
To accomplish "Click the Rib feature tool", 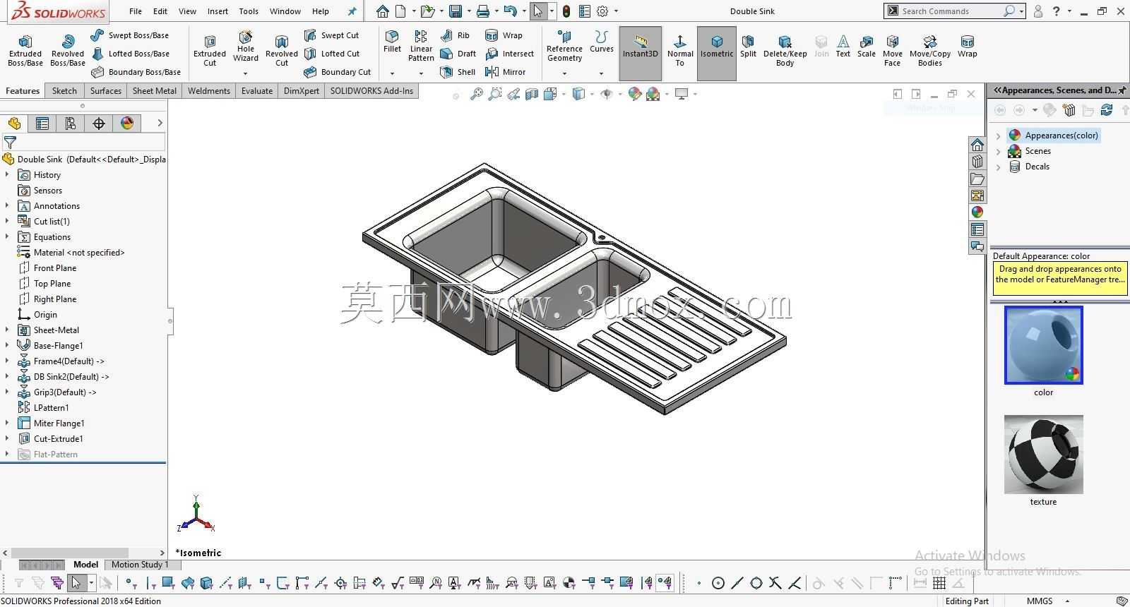I will pyautogui.click(x=455, y=35).
